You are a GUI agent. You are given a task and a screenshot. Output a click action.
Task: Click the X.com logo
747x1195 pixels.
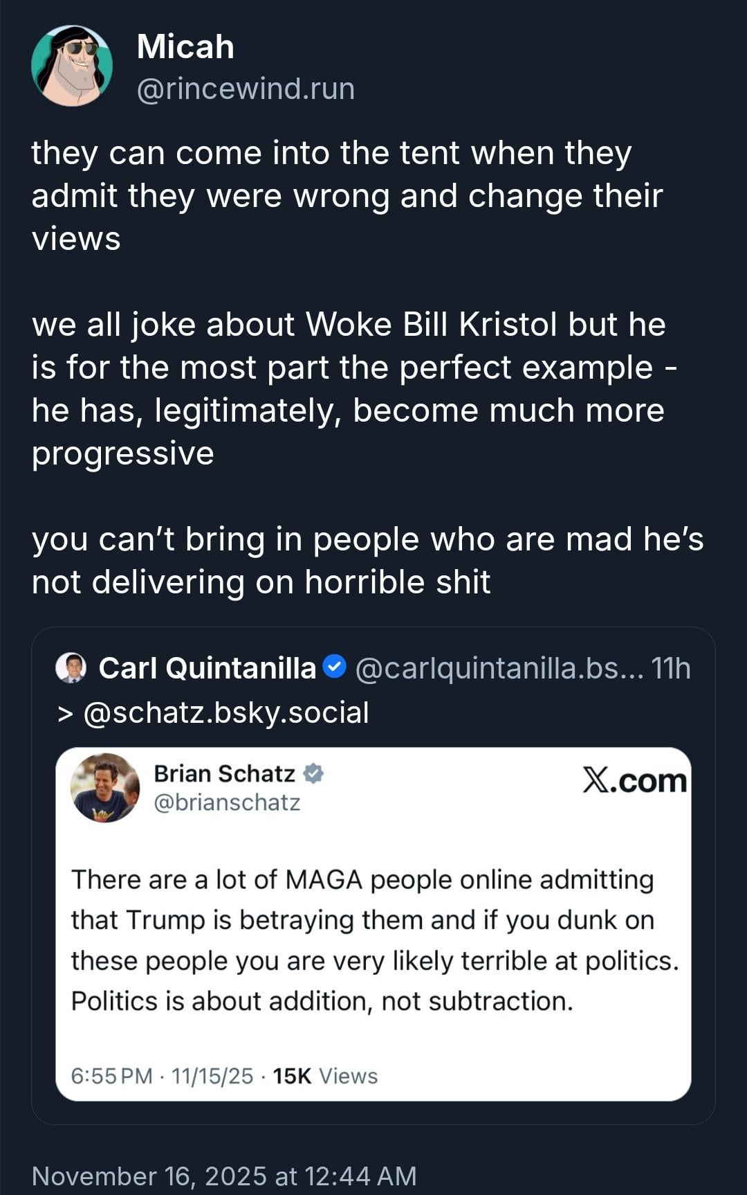(634, 780)
